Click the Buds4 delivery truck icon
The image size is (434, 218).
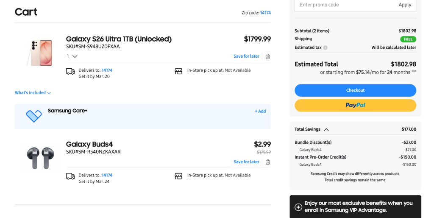coord(70,176)
